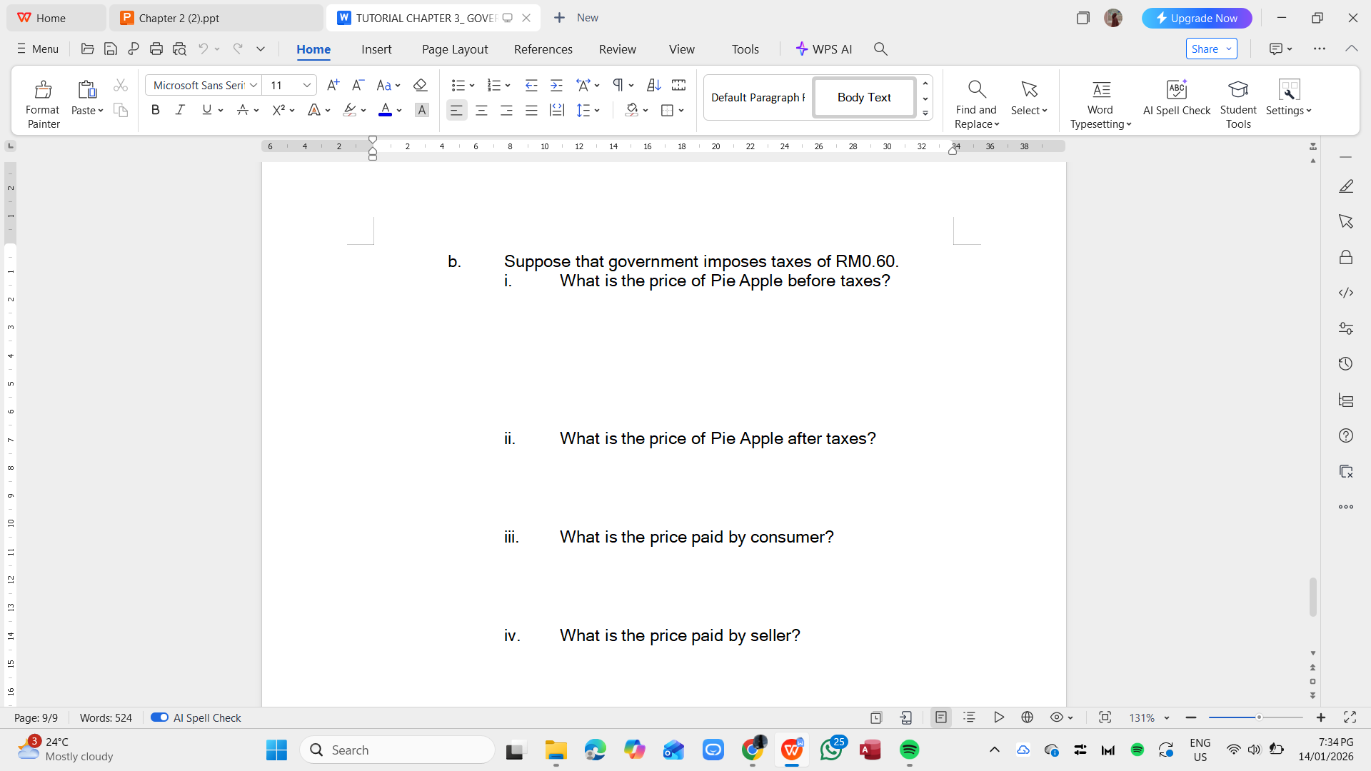Switch to the Insert tab
This screenshot has height=771, width=1371.
tap(376, 49)
